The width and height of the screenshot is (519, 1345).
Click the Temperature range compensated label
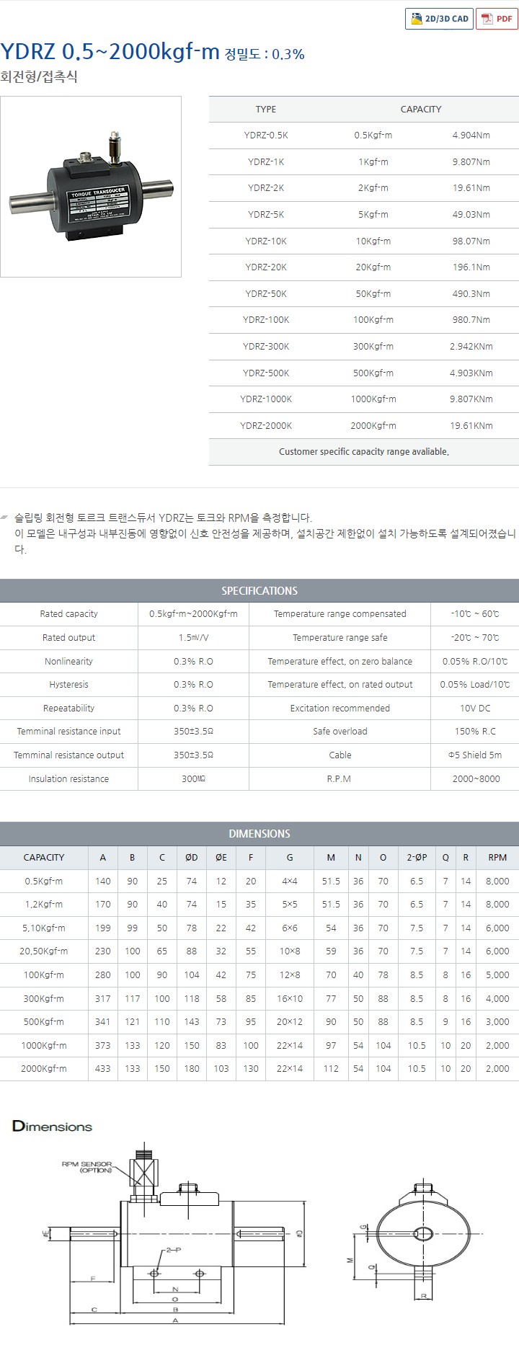[340, 614]
